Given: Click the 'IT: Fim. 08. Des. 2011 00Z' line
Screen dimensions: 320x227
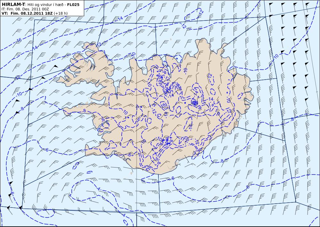Looking at the screenshot, I should coord(25,9).
